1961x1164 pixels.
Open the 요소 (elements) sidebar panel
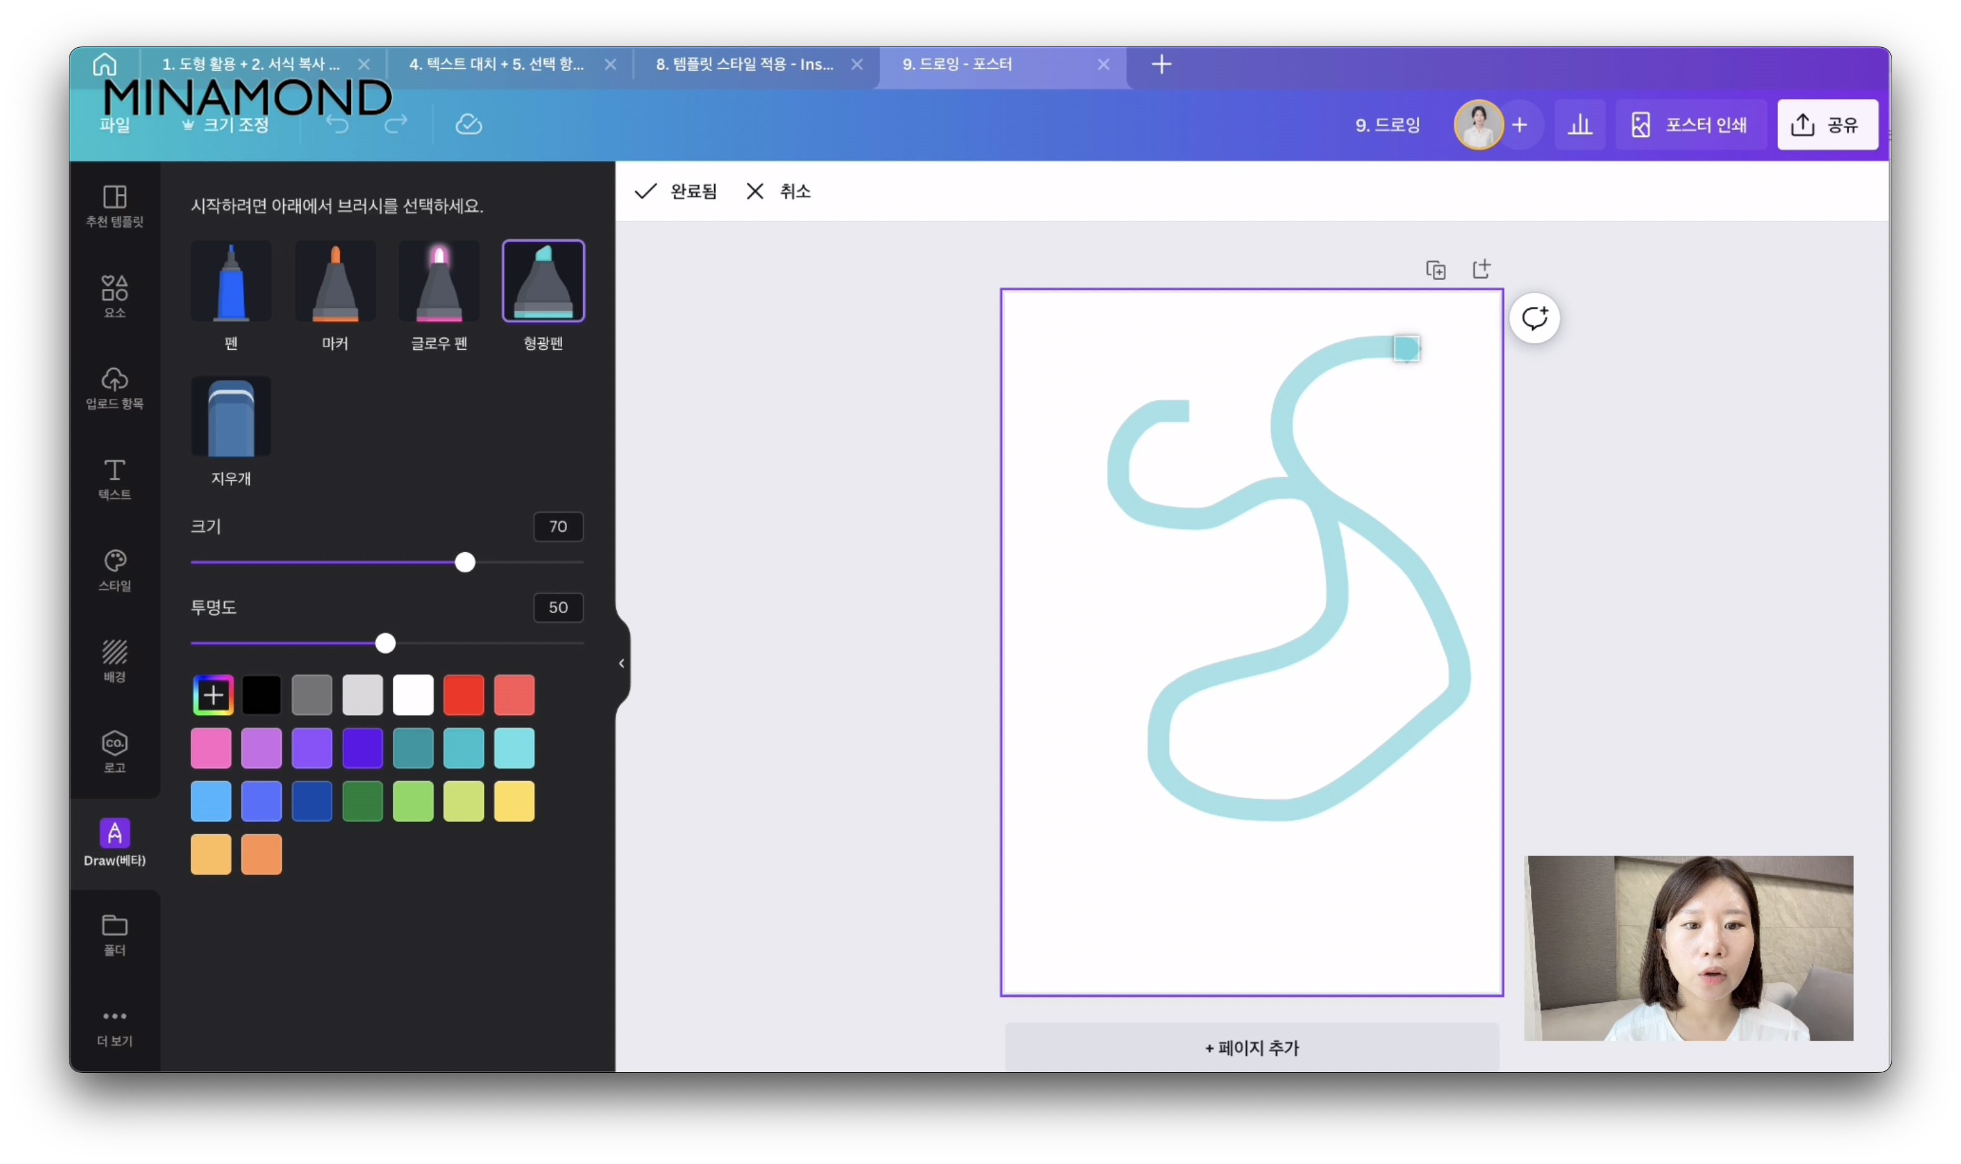coord(115,296)
